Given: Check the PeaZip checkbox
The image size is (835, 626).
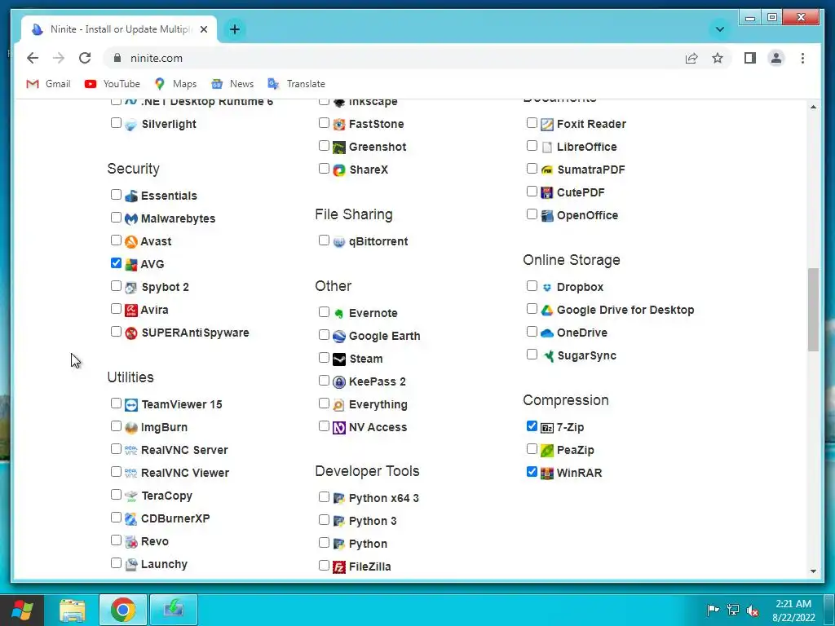Looking at the screenshot, I should tap(532, 449).
